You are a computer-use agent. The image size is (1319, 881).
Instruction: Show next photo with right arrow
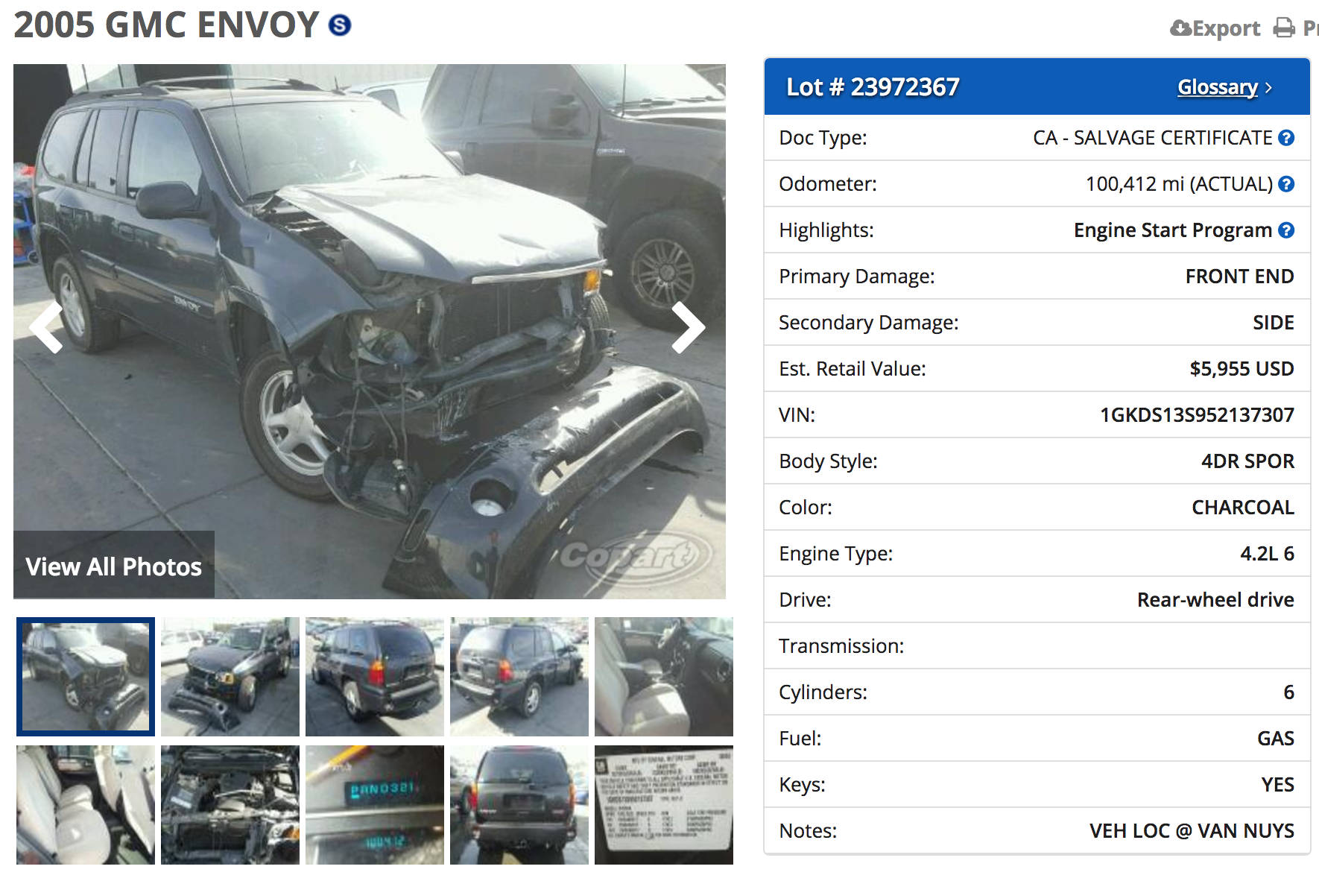pos(688,327)
